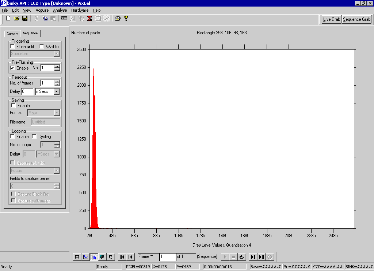Image resolution: width=374 pixels, height=271 pixels.
Task: Toggle the Pre-Flushing Enable checkbox
Action: pos(12,68)
